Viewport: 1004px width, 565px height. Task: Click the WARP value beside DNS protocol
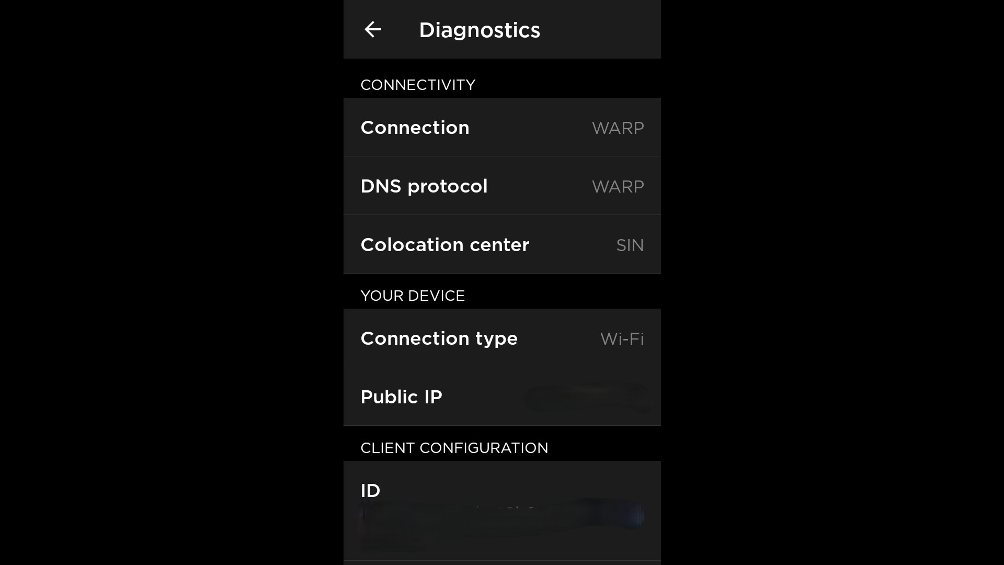618,187
